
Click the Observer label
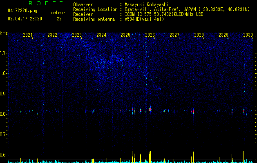pos(83,4)
